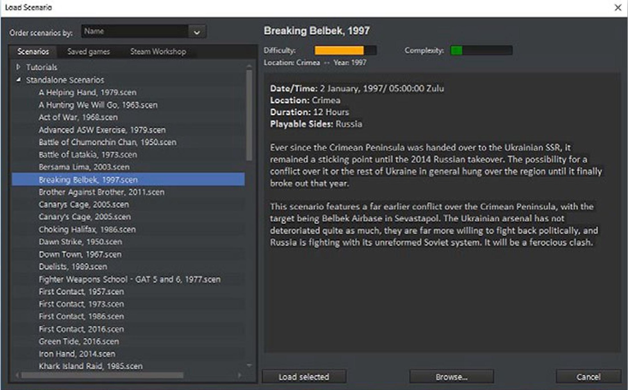Open the Order scenarios by dropdown
This screenshot has width=628, height=390.
coord(197,32)
